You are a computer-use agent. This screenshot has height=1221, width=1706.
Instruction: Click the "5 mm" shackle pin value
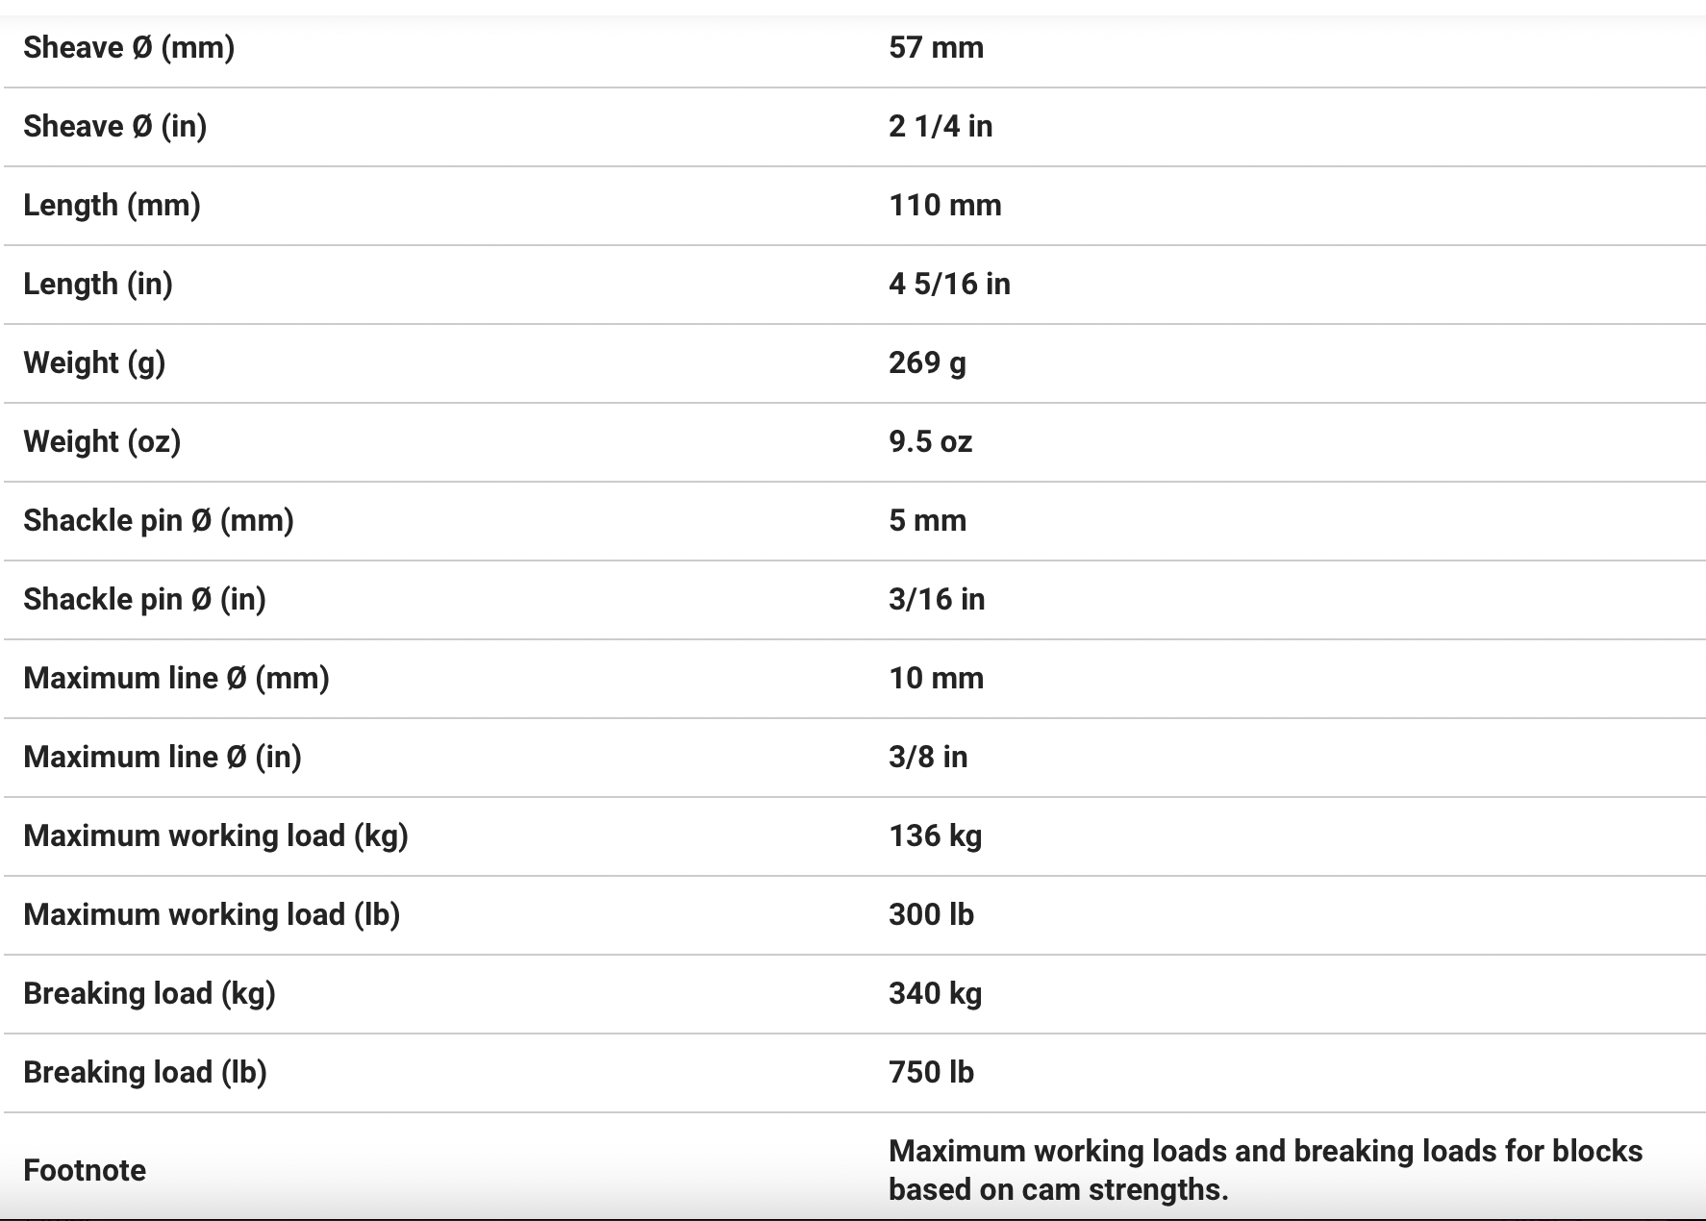click(927, 520)
